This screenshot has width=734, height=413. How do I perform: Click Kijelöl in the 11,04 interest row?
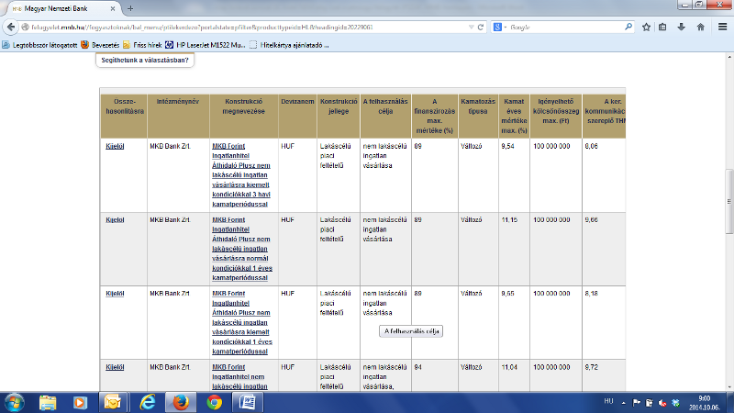point(115,367)
